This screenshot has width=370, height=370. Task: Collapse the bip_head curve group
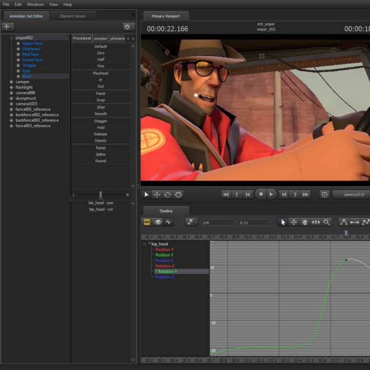[145, 244]
